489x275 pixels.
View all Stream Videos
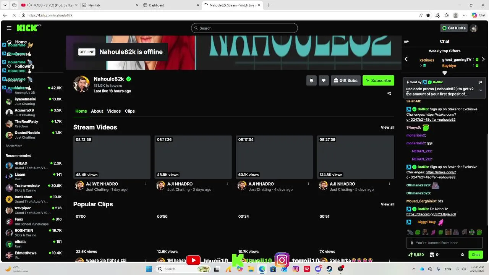(x=387, y=128)
